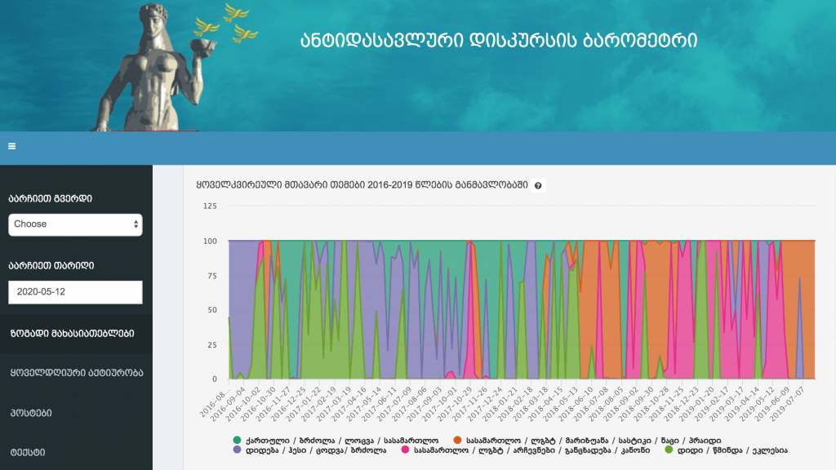Toggle the pink legend dot for არჩევნები series
Screen dimensions: 836x470
point(405,450)
